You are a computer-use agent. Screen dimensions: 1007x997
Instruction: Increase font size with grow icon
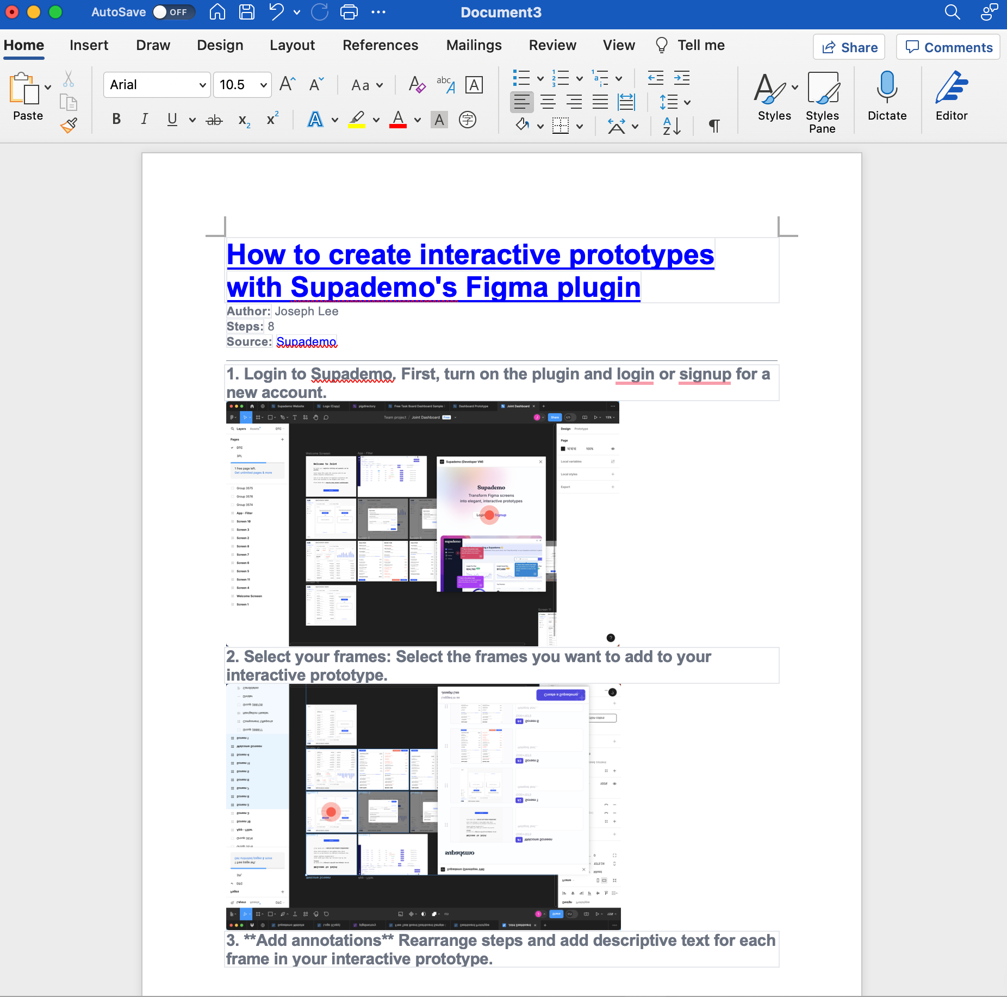point(287,84)
